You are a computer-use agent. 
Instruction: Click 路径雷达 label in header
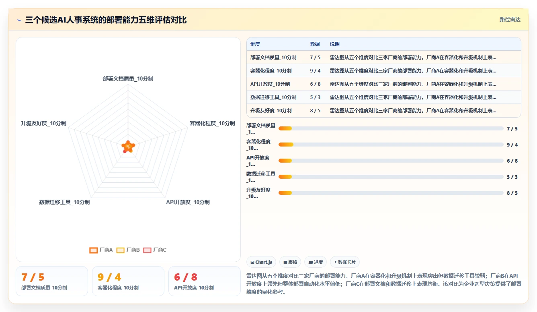point(510,19)
